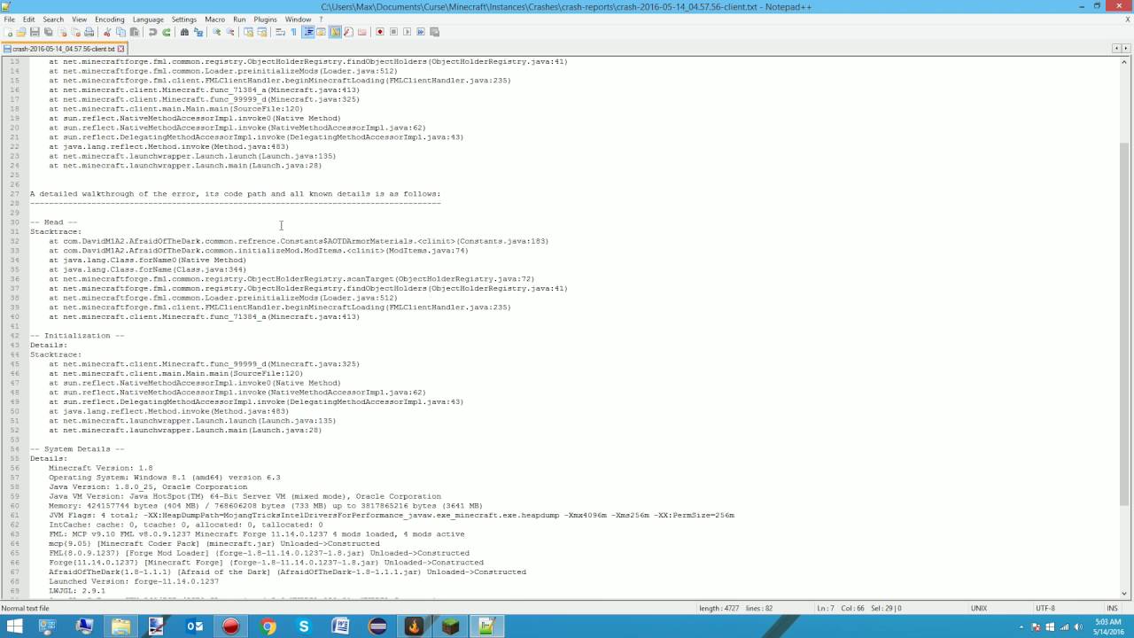
Task: Click 'Normal text file' in status bar
Action: pyautogui.click(x=26, y=608)
